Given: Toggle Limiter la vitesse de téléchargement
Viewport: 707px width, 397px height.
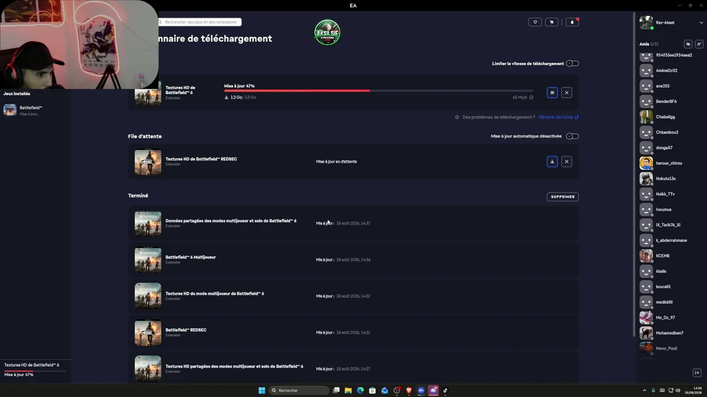Looking at the screenshot, I should pos(572,63).
